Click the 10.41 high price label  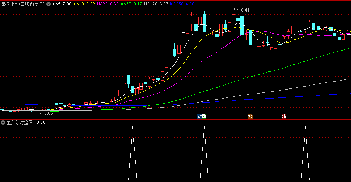[x=244, y=10]
